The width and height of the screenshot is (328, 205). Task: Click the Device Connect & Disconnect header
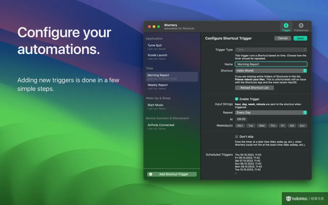click(167, 118)
